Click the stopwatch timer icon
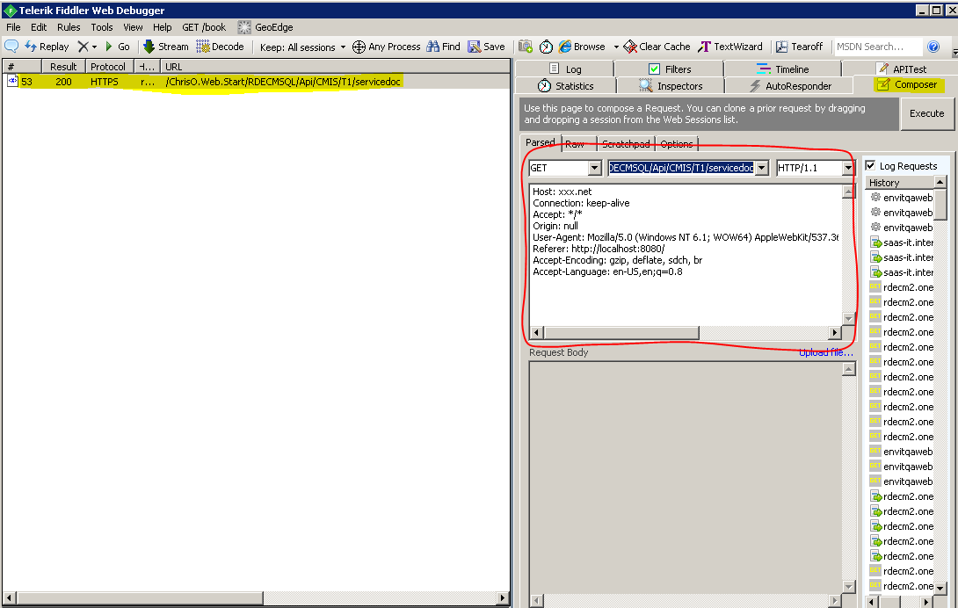 click(546, 47)
